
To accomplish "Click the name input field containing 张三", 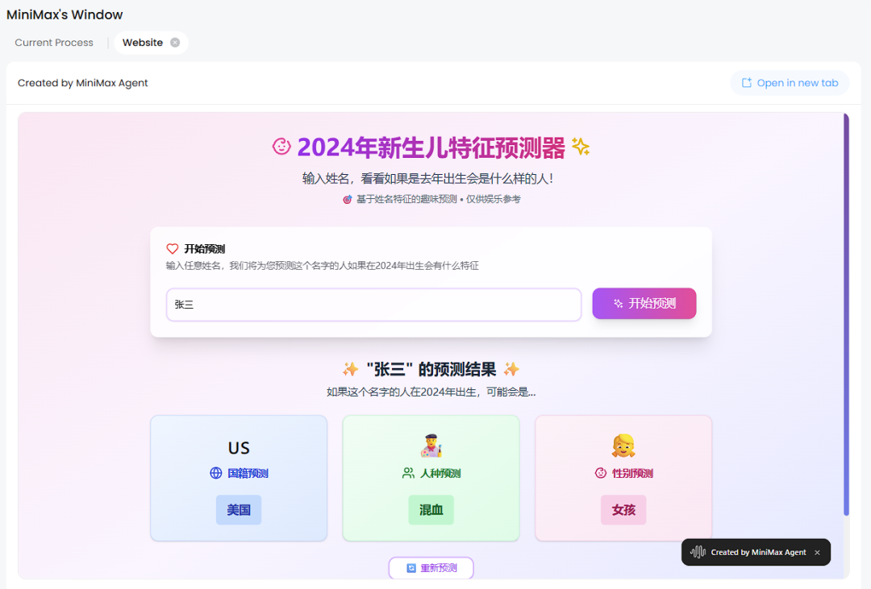I will point(373,305).
